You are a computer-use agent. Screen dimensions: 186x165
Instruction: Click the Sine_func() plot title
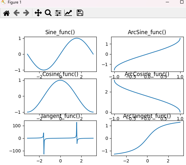60,32
